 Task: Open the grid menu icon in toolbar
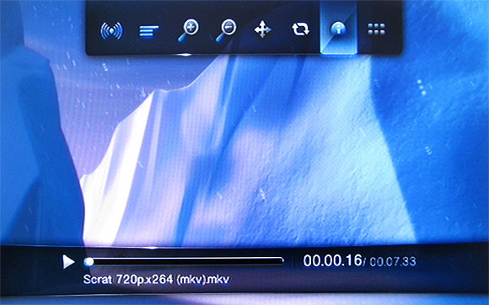pyautogui.click(x=376, y=29)
